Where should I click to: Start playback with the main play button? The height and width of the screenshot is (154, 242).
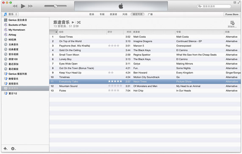(x=23, y=6)
